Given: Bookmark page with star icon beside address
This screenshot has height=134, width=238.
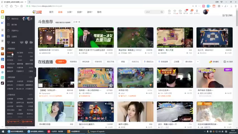Looking at the screenshot, I should coord(21,6).
